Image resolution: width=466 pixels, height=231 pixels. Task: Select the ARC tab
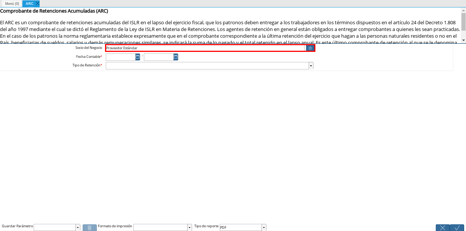(x=30, y=4)
